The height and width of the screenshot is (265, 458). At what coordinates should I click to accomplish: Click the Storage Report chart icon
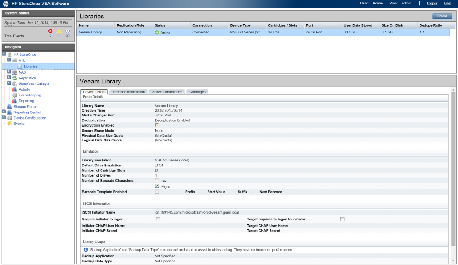tap(10, 107)
